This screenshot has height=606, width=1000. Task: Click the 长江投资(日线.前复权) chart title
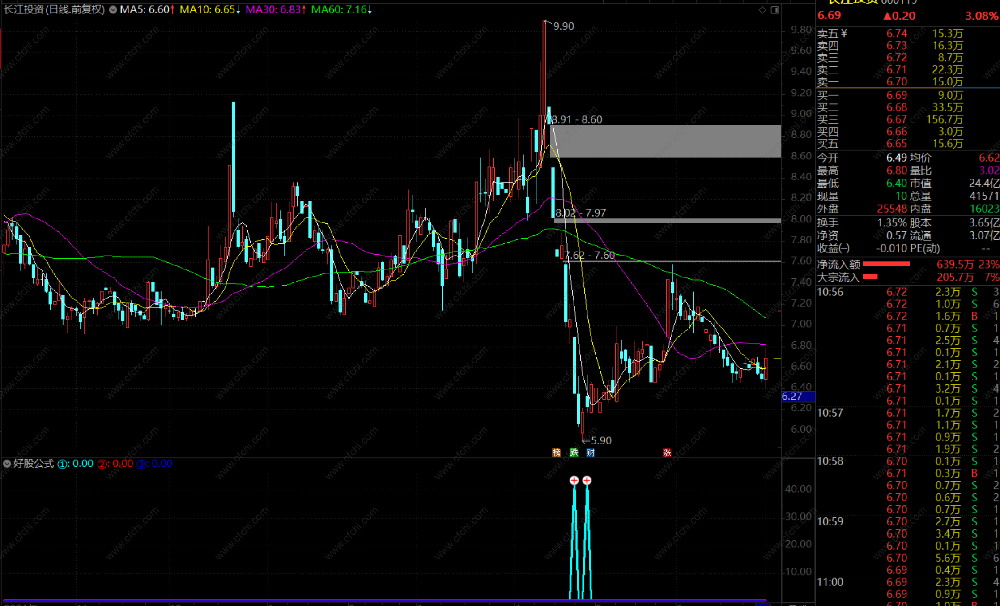[54, 9]
